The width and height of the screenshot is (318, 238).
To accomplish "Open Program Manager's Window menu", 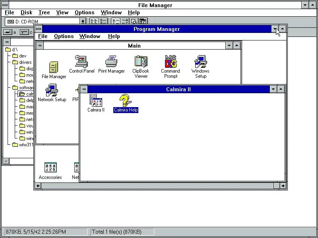I will [x=90, y=36].
